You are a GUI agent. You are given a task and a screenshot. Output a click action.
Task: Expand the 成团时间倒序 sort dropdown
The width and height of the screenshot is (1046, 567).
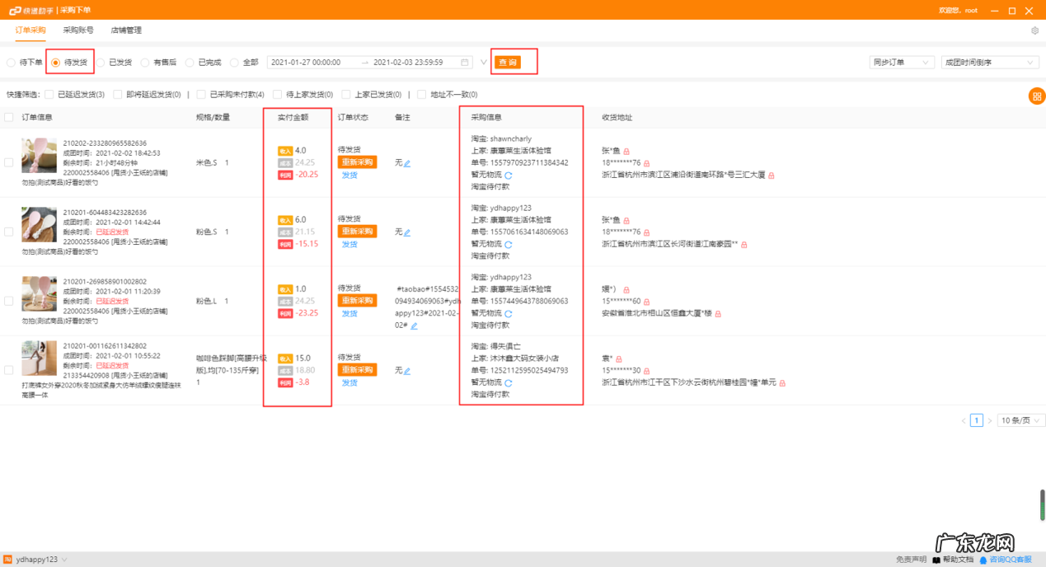pos(989,62)
